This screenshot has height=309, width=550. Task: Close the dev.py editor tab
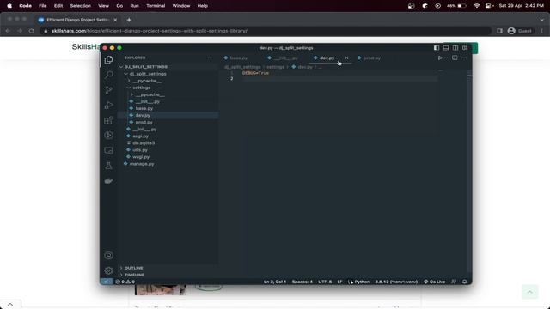point(346,58)
